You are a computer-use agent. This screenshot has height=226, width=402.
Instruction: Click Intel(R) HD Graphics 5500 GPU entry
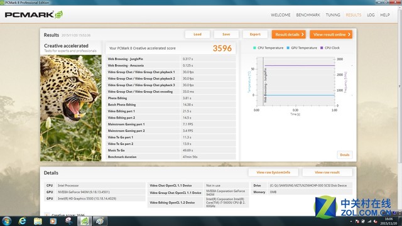tap(95, 198)
